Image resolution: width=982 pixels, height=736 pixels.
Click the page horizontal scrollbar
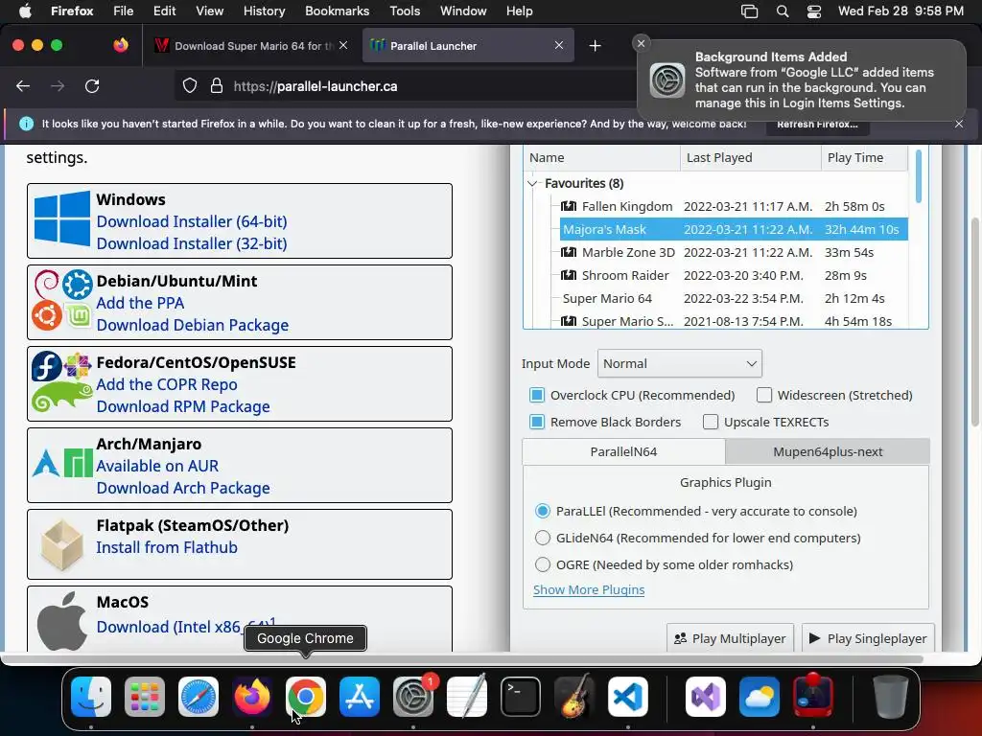pos(463,659)
